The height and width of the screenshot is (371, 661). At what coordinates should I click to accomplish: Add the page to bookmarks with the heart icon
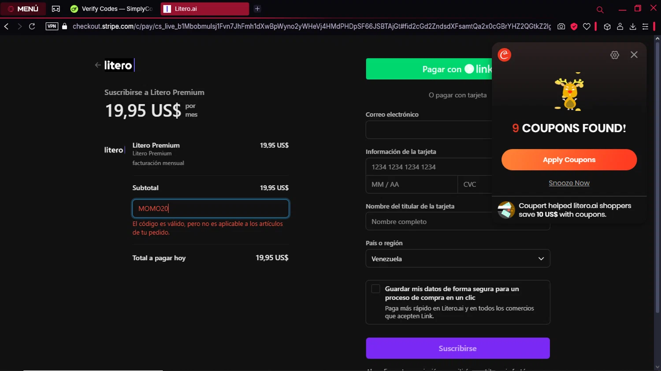[x=587, y=26]
